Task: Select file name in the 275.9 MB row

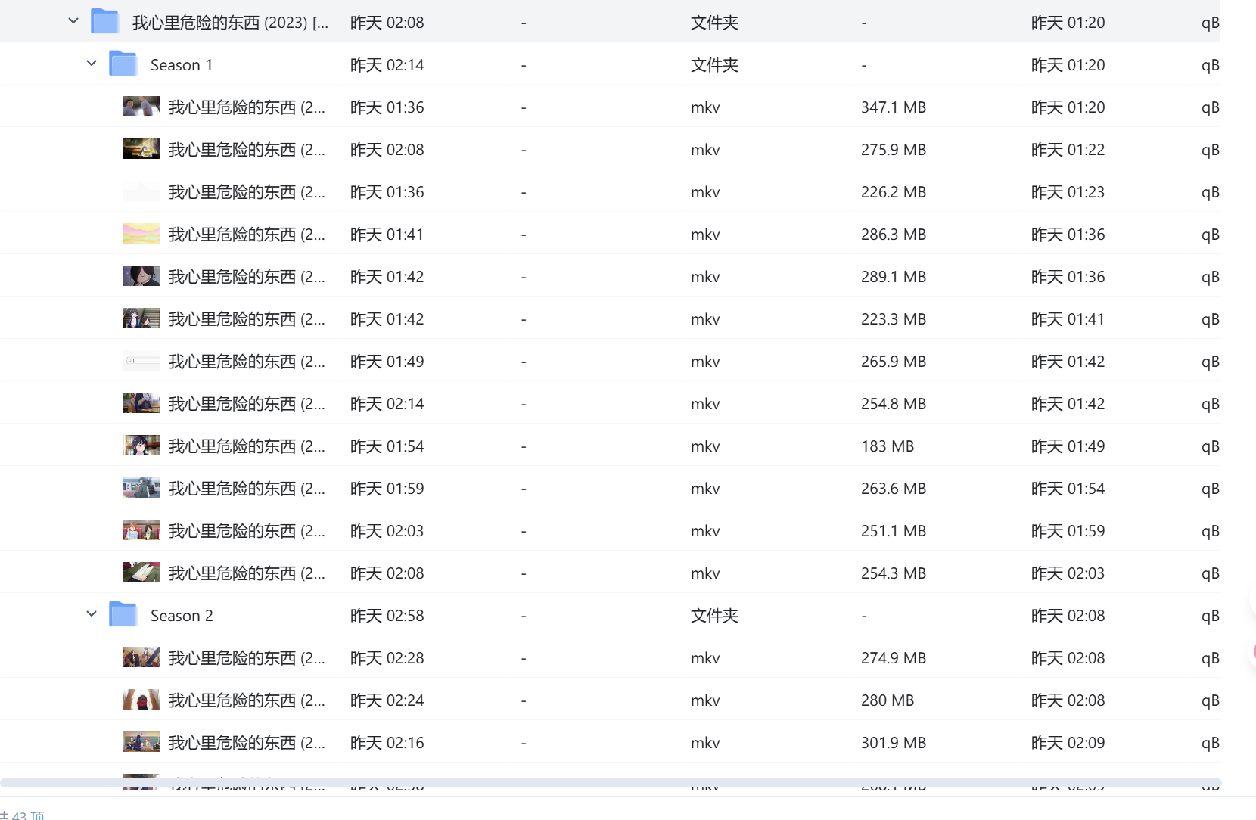Action: point(247,150)
